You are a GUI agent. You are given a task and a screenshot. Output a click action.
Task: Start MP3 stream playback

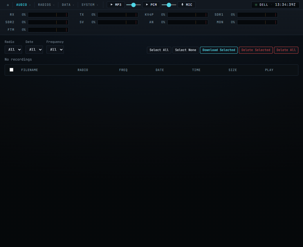click(116, 5)
